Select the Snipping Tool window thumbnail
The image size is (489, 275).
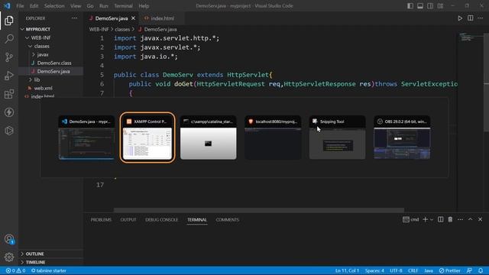click(338, 137)
